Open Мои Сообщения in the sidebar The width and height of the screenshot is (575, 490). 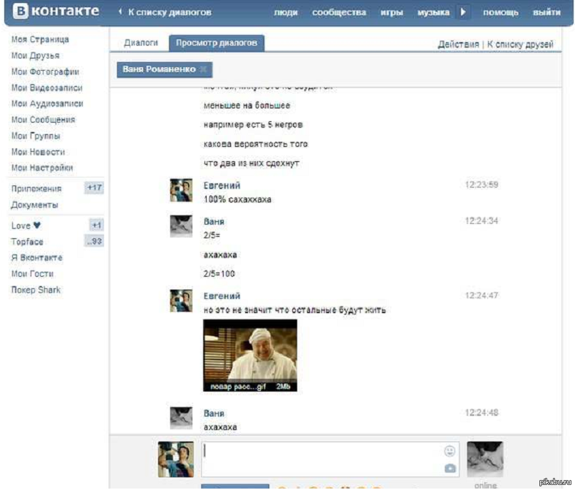pos(43,120)
